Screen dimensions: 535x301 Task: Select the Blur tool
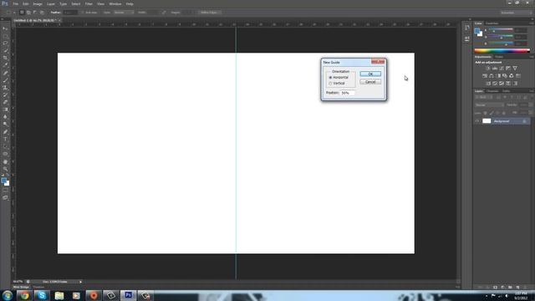coord(5,117)
